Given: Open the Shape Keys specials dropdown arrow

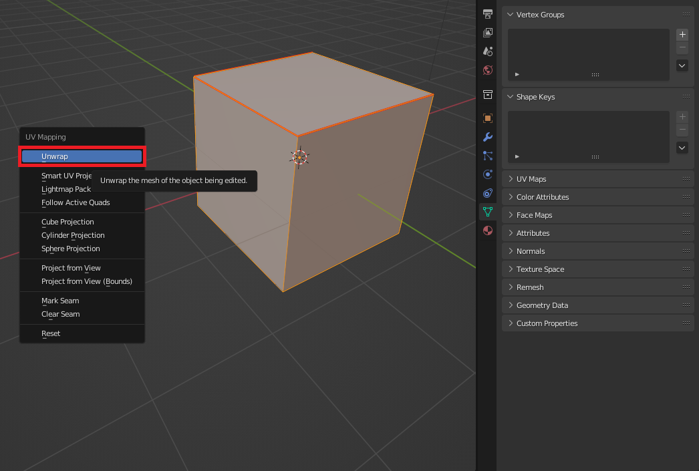Looking at the screenshot, I should tap(682, 148).
